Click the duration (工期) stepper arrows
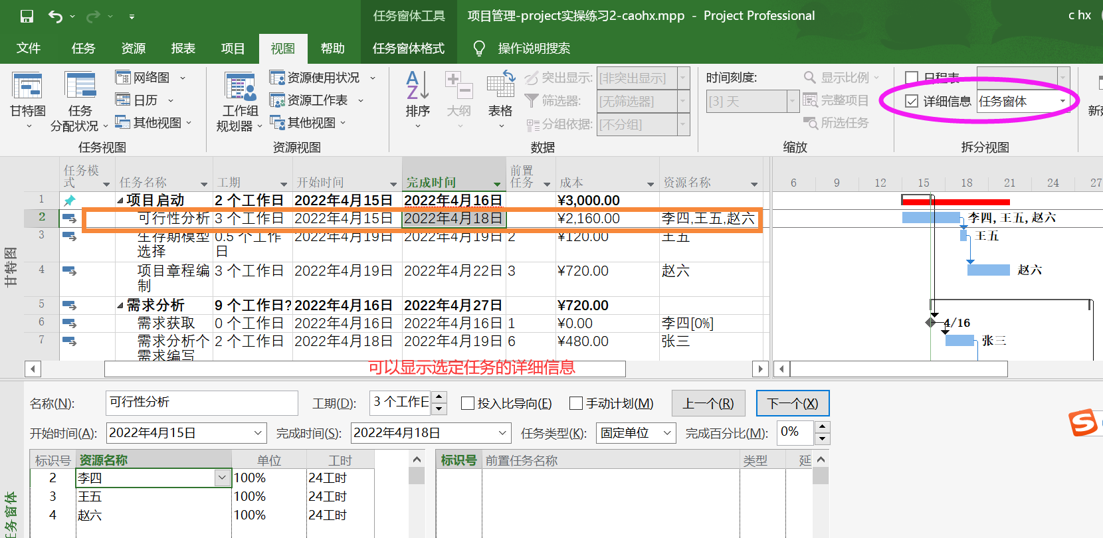Viewport: 1103px width, 538px height. [439, 403]
